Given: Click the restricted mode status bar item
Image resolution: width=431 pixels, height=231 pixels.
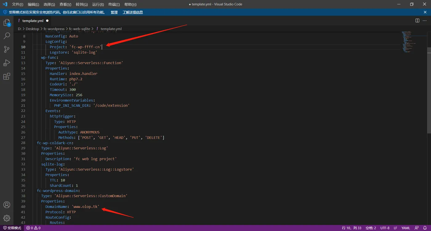Looking at the screenshot, I should [x=12, y=228].
